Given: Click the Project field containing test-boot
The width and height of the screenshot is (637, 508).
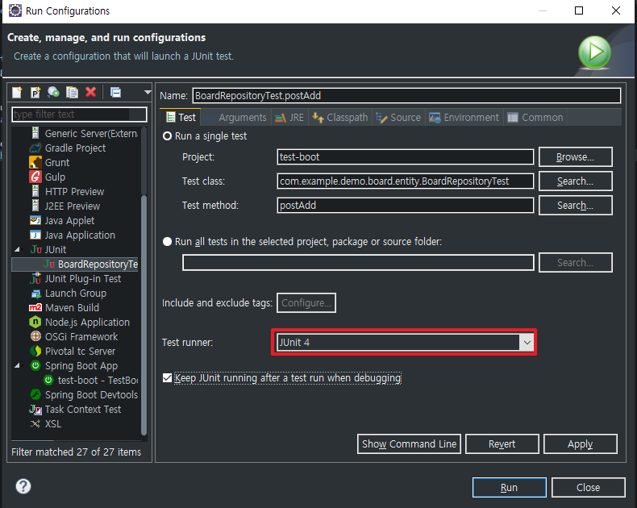Looking at the screenshot, I should tap(406, 157).
